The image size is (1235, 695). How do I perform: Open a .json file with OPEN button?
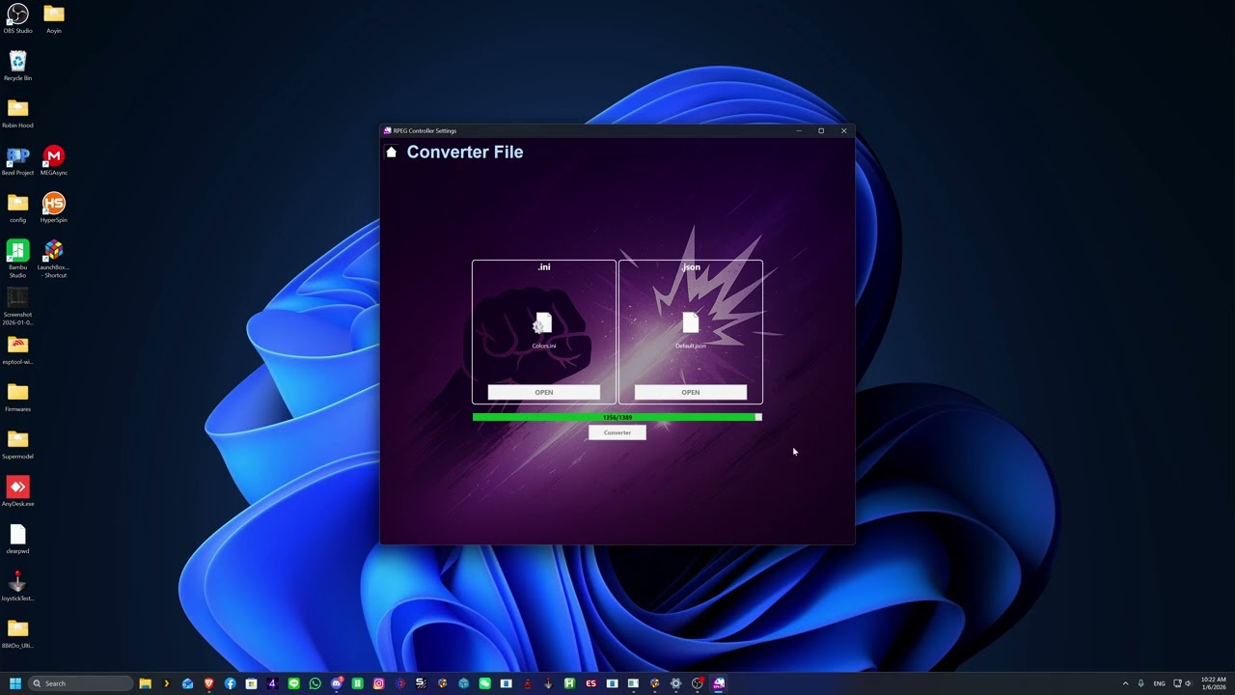[690, 392]
